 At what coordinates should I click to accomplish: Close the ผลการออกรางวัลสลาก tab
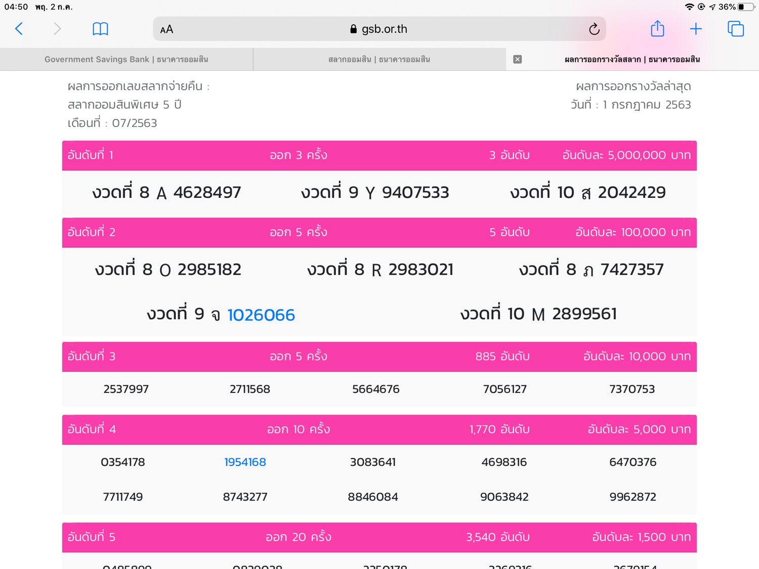pos(517,59)
